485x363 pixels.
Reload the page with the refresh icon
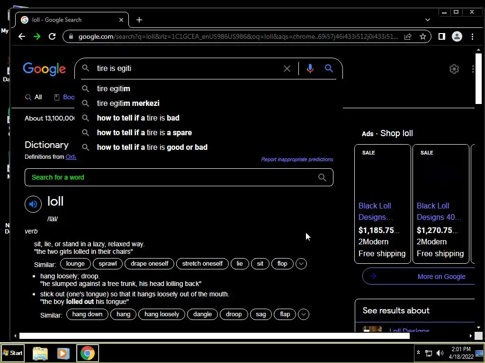(x=52, y=36)
